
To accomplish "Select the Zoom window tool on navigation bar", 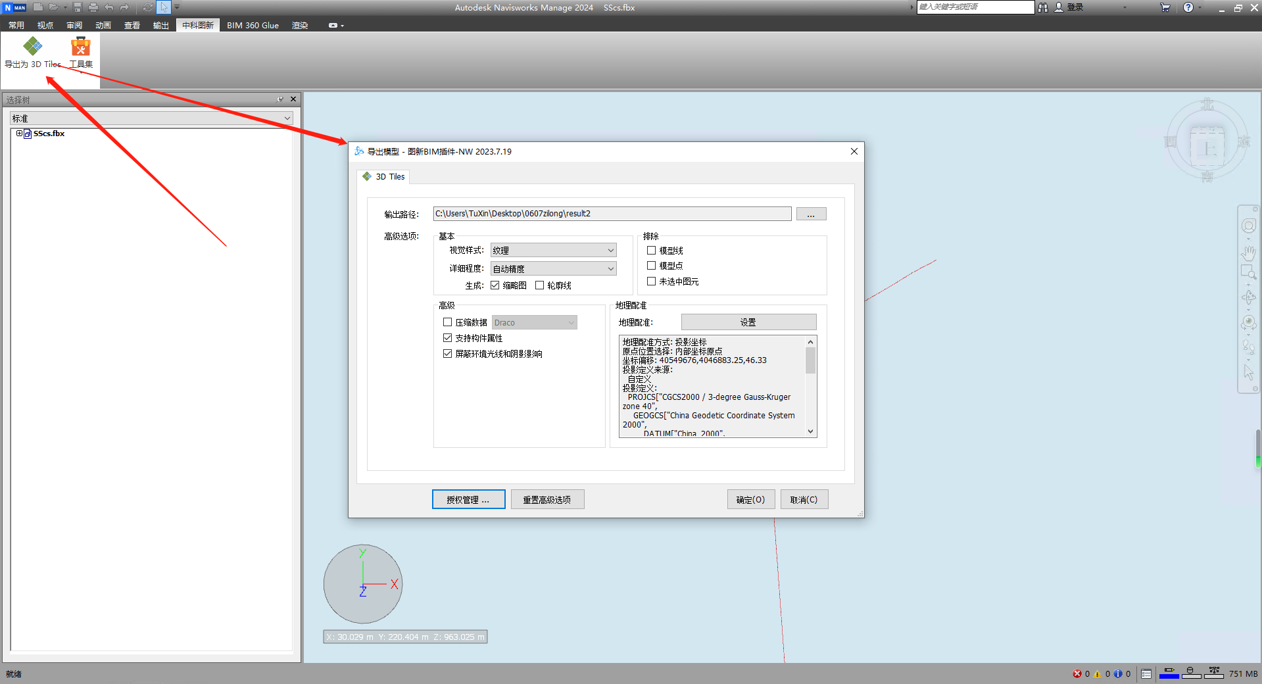I will point(1248,272).
